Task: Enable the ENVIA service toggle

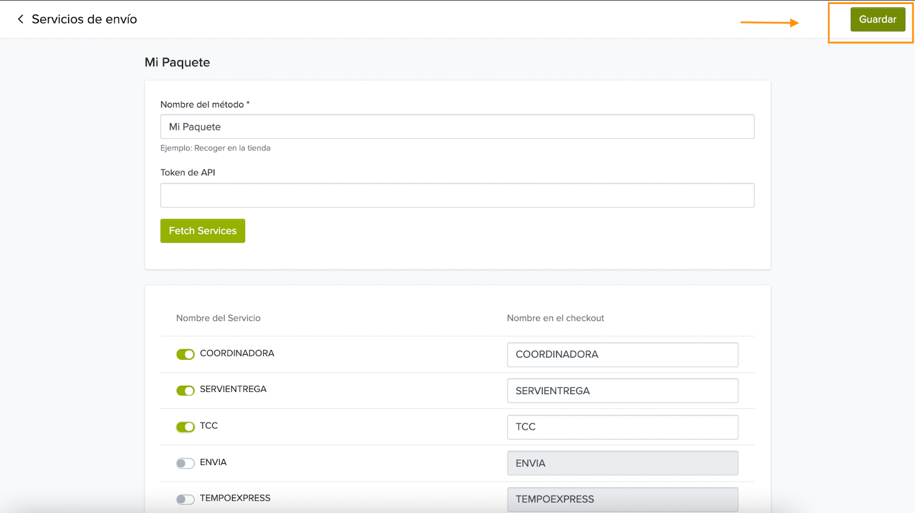Action: coord(185,463)
